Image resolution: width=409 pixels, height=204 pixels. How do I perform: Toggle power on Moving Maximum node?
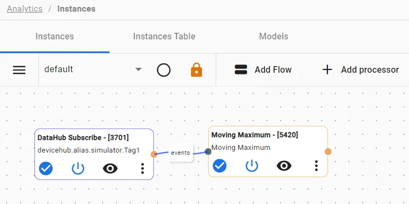click(x=252, y=166)
